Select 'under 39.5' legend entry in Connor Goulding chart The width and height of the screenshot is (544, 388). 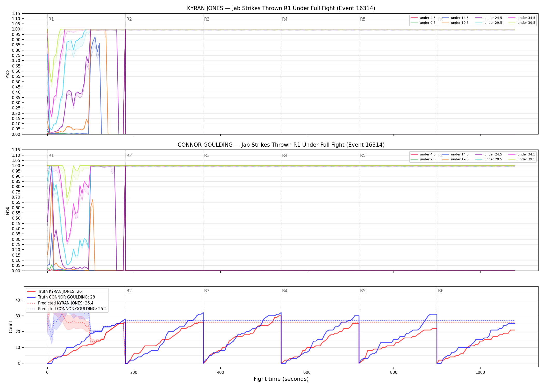point(522,159)
